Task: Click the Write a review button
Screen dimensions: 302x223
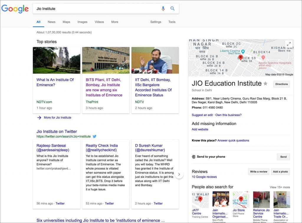Action: tap(258, 171)
